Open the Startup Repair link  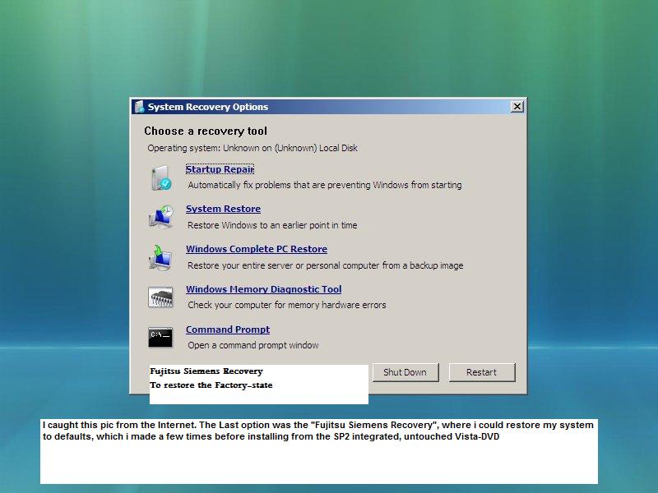220,169
